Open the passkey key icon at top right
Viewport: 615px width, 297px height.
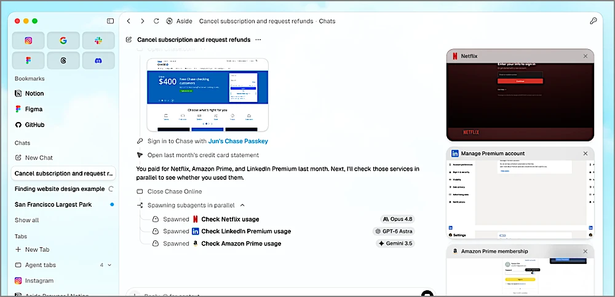[593, 21]
